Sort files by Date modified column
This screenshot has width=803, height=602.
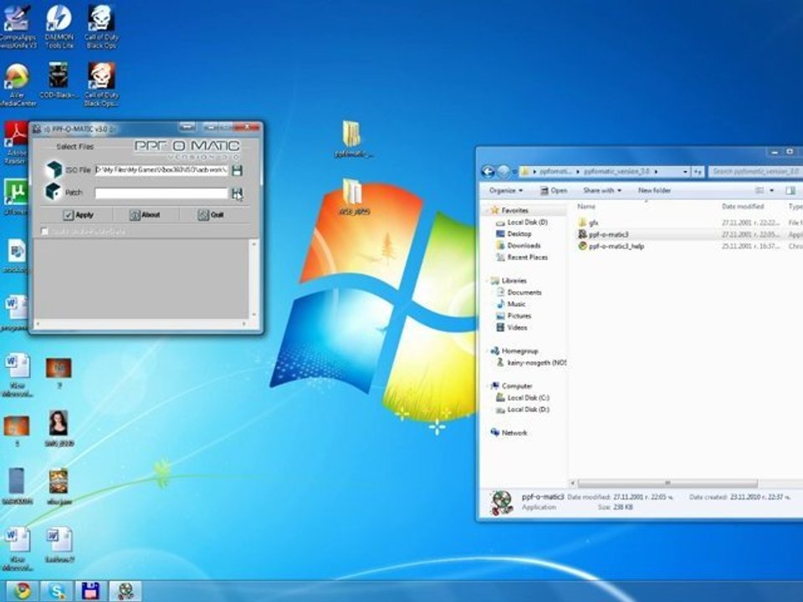(x=743, y=207)
